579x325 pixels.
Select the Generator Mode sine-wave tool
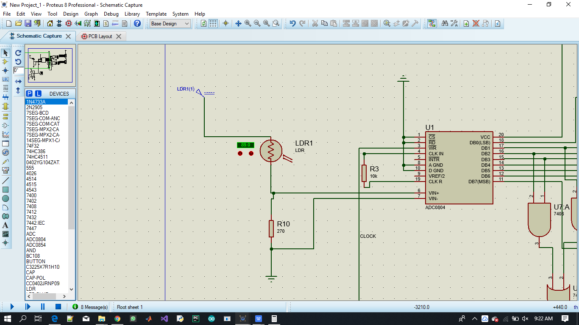(6, 152)
